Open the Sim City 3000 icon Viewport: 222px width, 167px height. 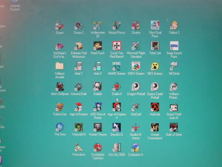coord(117,147)
